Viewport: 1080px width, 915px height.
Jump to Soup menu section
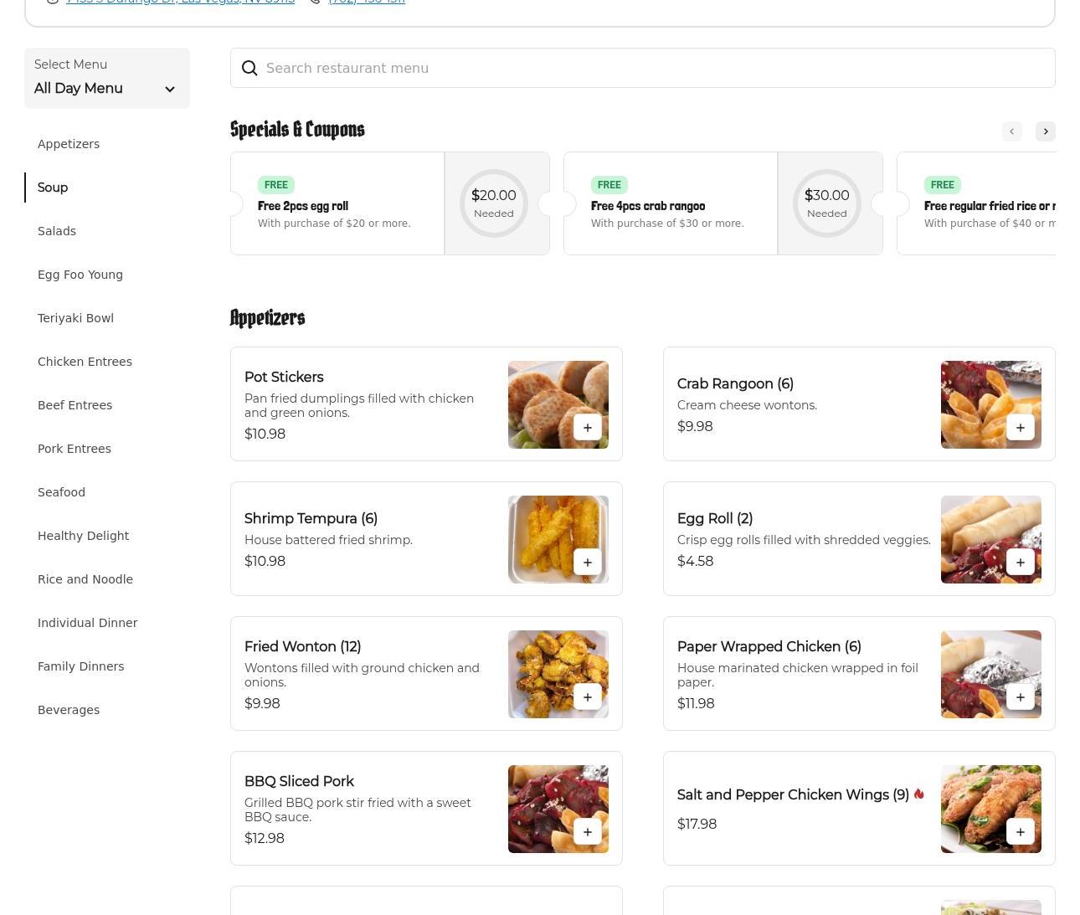tap(53, 188)
